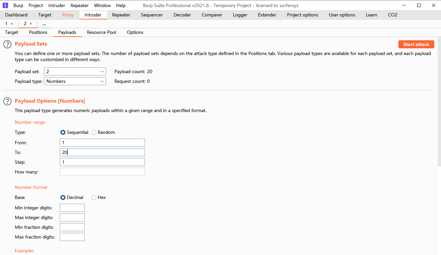This screenshot has height=255, width=441.
Task: Open the Payload type dropdown
Action: coord(75,81)
